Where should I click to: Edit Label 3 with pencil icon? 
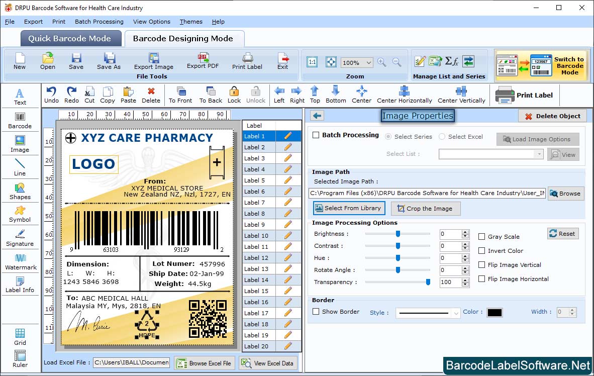(x=288, y=158)
